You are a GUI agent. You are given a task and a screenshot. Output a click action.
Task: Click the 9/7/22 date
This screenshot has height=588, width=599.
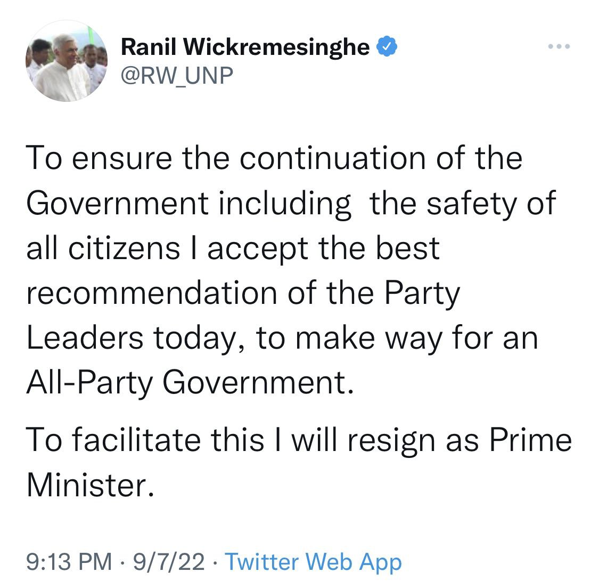point(169,561)
